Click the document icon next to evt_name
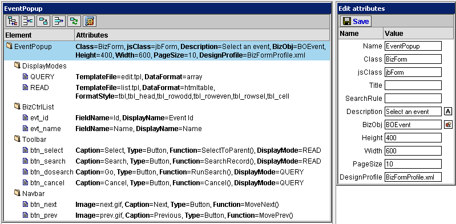The image size is (456, 224). point(25,129)
